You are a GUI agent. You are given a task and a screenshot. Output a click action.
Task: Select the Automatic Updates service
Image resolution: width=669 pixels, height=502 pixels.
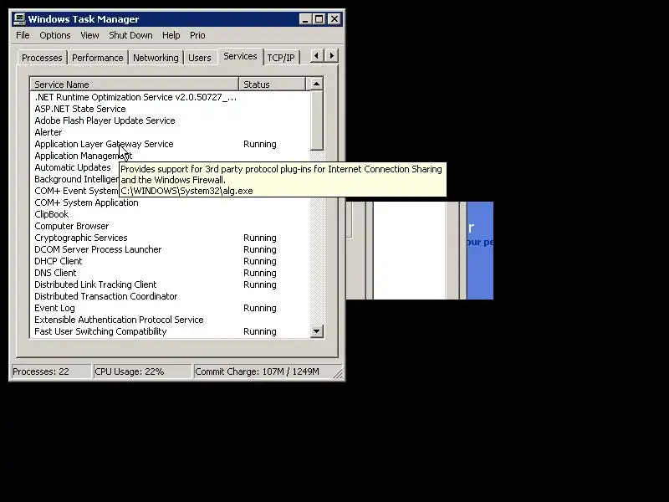pos(73,168)
